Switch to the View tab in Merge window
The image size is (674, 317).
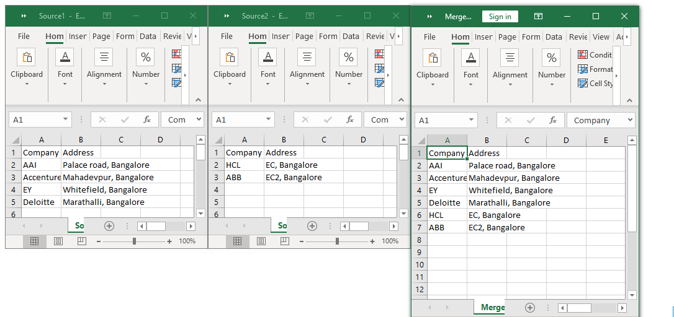click(x=601, y=37)
